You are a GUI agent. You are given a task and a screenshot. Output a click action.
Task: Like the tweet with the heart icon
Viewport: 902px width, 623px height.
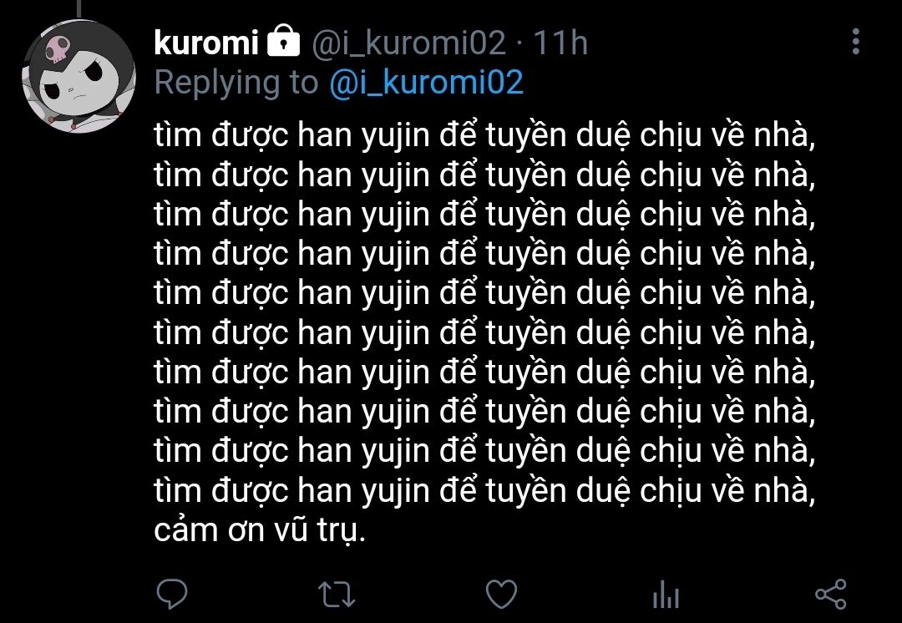(502, 595)
